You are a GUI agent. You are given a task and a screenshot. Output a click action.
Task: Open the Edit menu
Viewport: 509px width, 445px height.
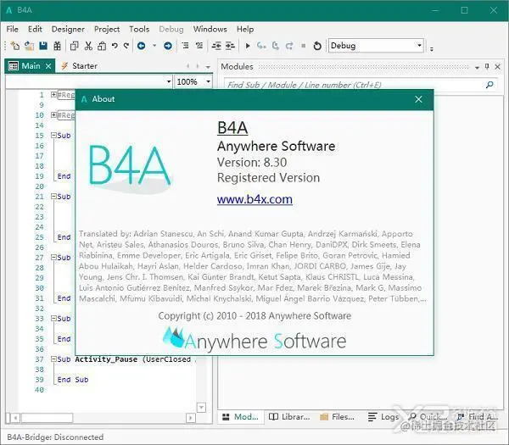point(35,29)
